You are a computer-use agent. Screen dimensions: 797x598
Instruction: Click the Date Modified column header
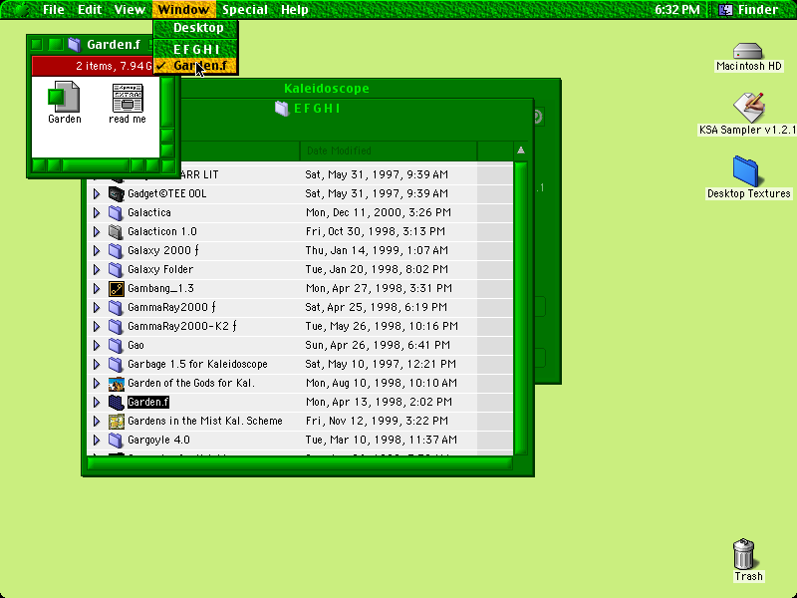pos(389,150)
